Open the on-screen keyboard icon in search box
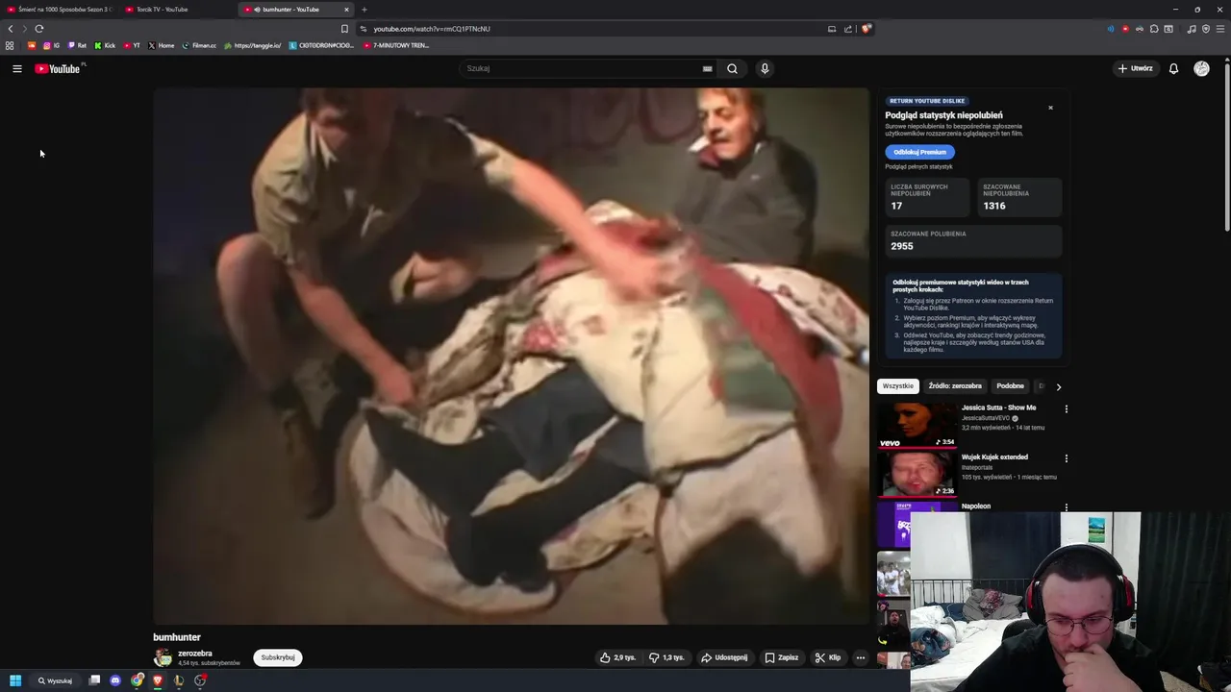Screen dimensions: 1231x692 click(707, 68)
